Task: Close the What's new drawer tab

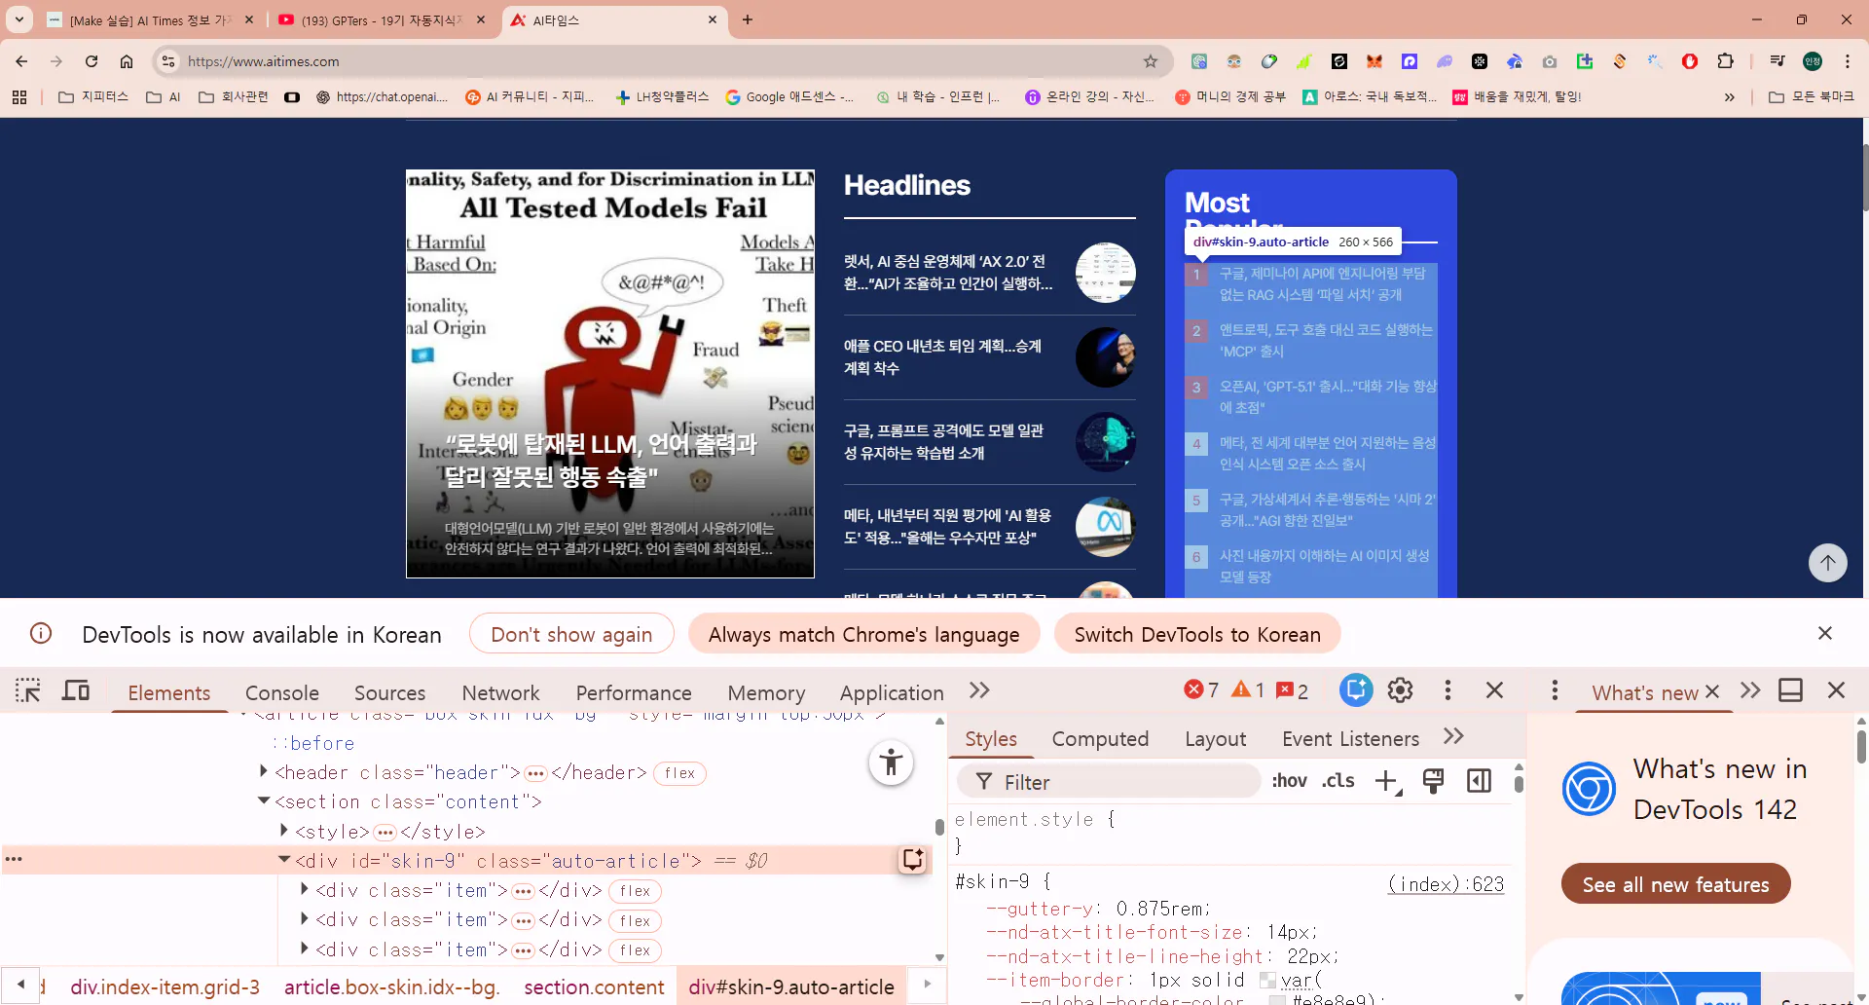Action: click(x=1712, y=691)
